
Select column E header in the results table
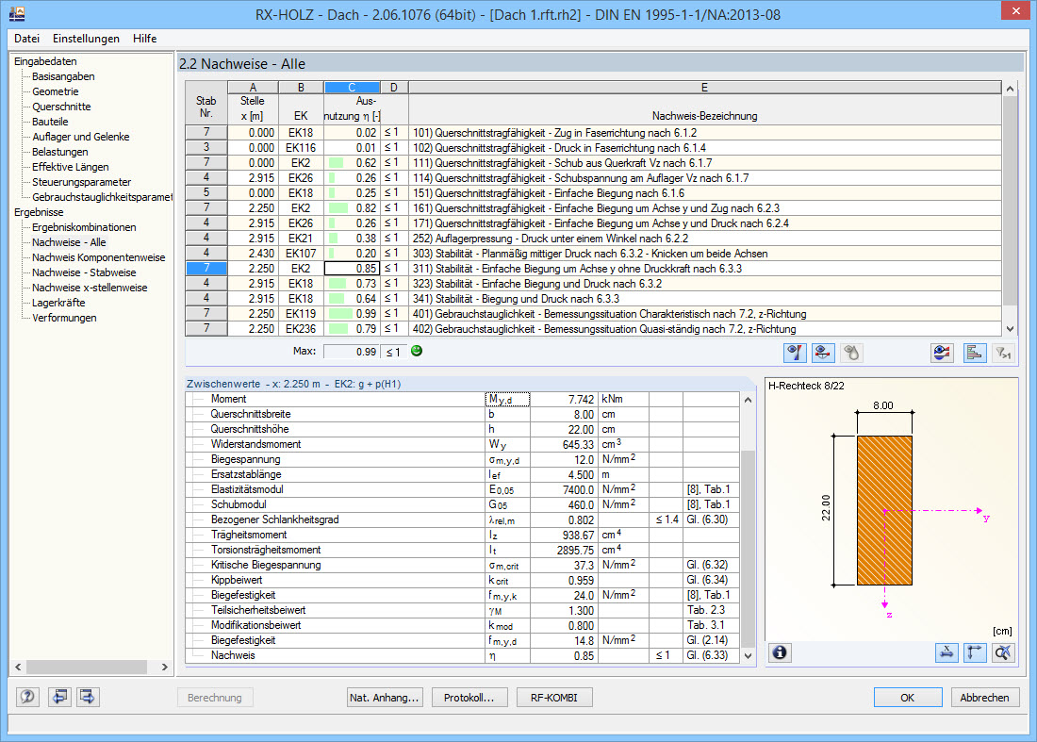tap(704, 88)
